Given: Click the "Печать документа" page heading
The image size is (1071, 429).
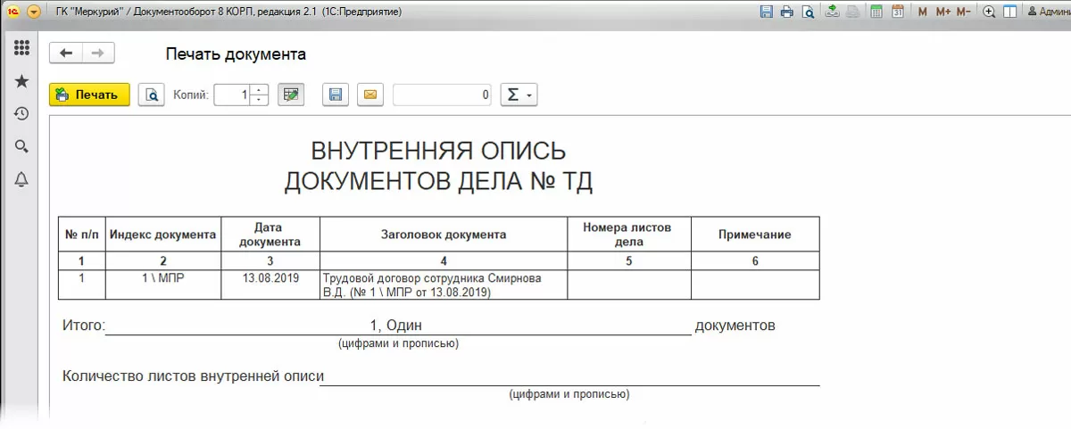Looking at the screenshot, I should [x=236, y=54].
